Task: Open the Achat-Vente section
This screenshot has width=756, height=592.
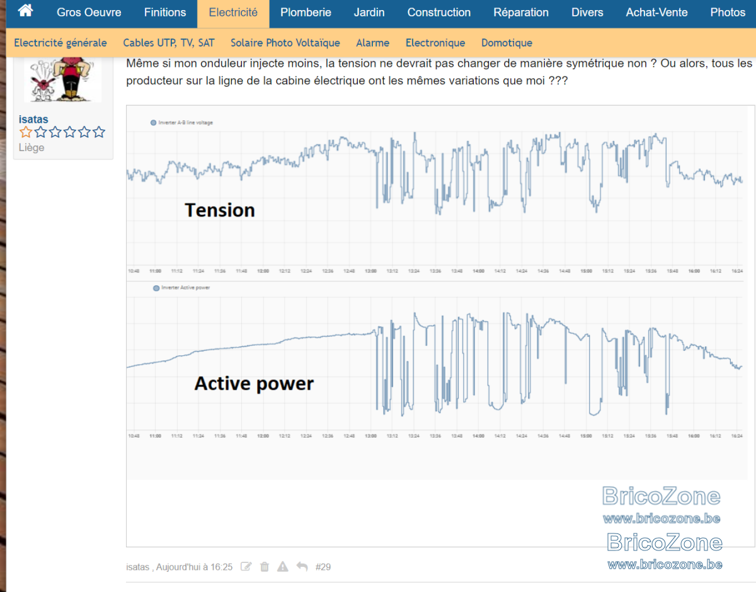Action: [656, 13]
